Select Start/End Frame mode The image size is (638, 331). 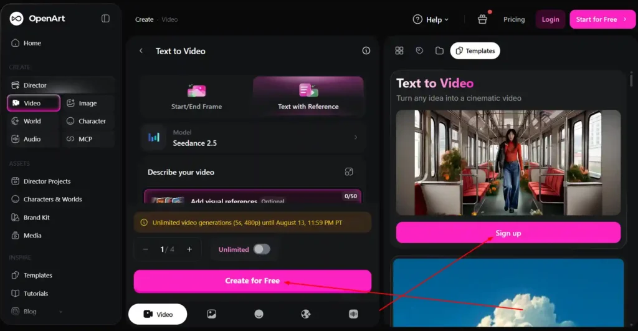coord(196,97)
